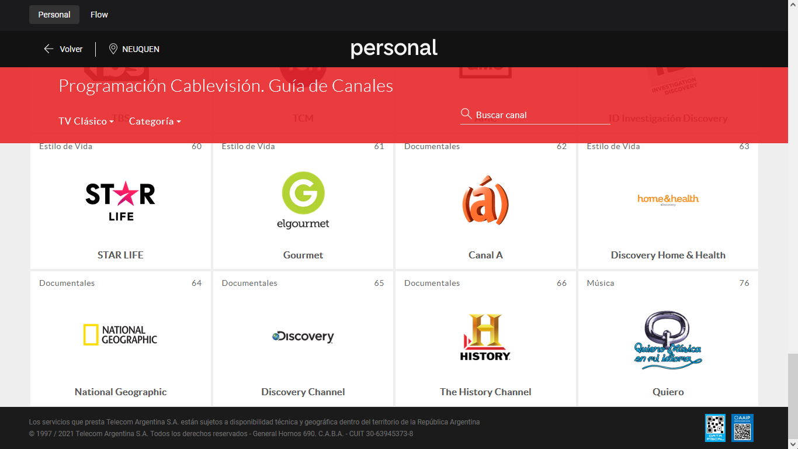Select the HISTORY channel logo
798x449 pixels.
coord(485,337)
